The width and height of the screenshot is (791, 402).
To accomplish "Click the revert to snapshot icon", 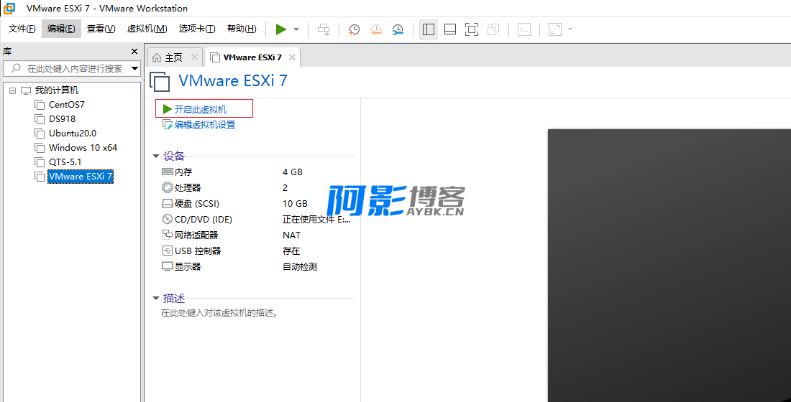I will pos(376,29).
